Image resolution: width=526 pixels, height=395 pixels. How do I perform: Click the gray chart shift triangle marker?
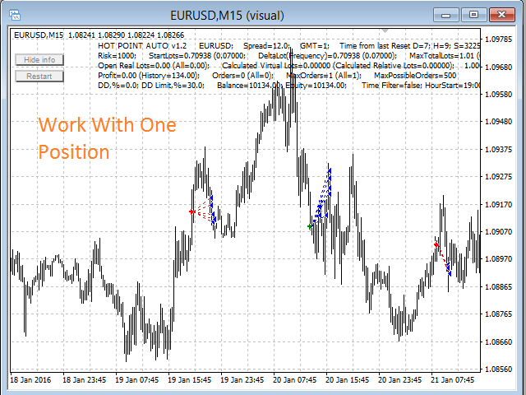click(385, 30)
